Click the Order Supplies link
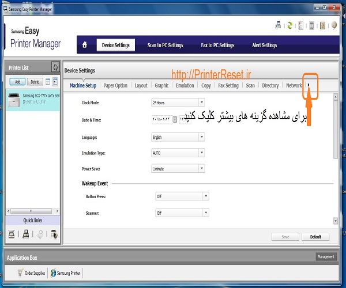 point(35,273)
